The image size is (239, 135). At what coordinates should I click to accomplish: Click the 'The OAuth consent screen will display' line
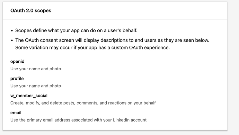(112, 40)
